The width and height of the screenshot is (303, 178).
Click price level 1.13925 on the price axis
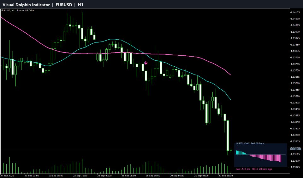295,38
